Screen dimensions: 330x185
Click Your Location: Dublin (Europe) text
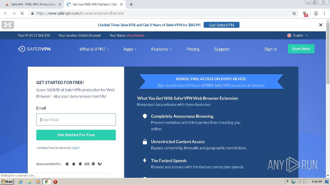click(x=80, y=35)
